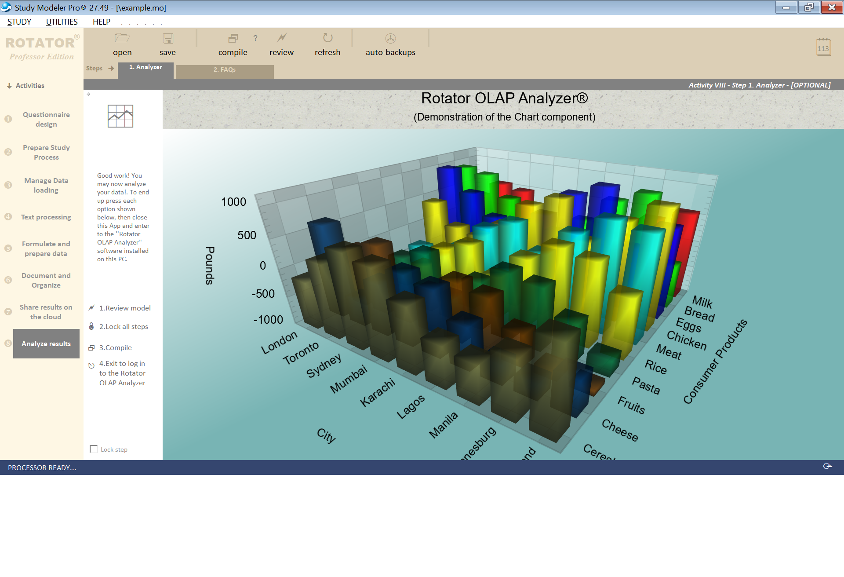Click the Compile step icon in the panel
This screenshot has height=577, width=844.
point(91,348)
